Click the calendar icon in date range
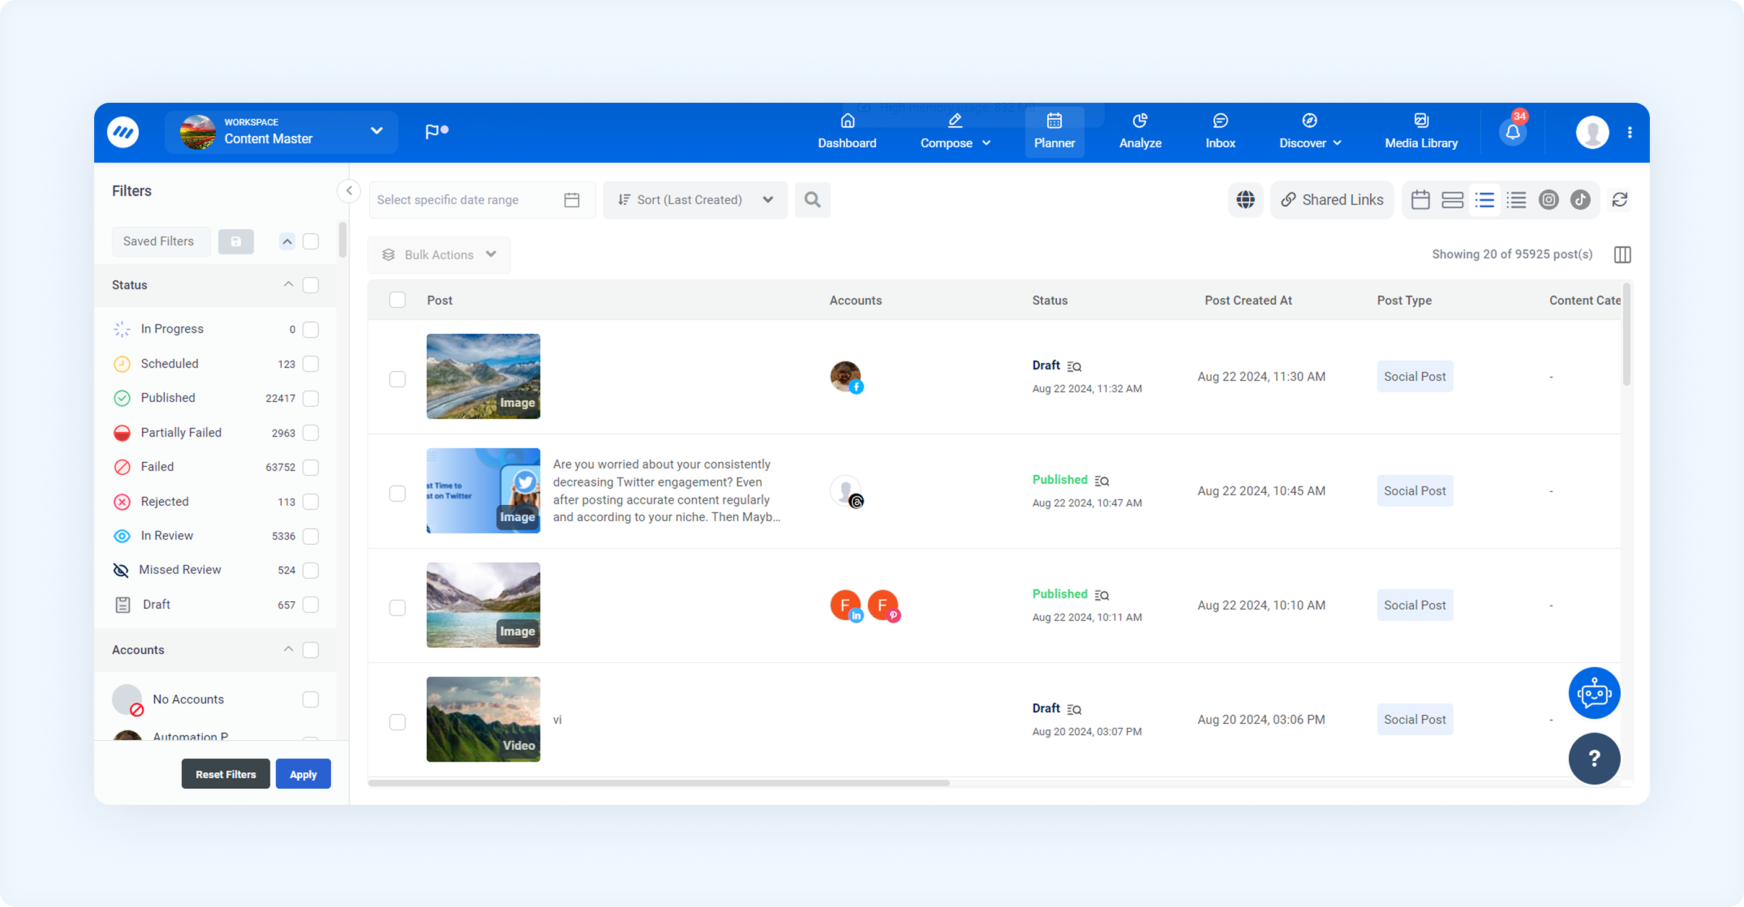Viewport: 1744px width, 907px height. pos(572,200)
